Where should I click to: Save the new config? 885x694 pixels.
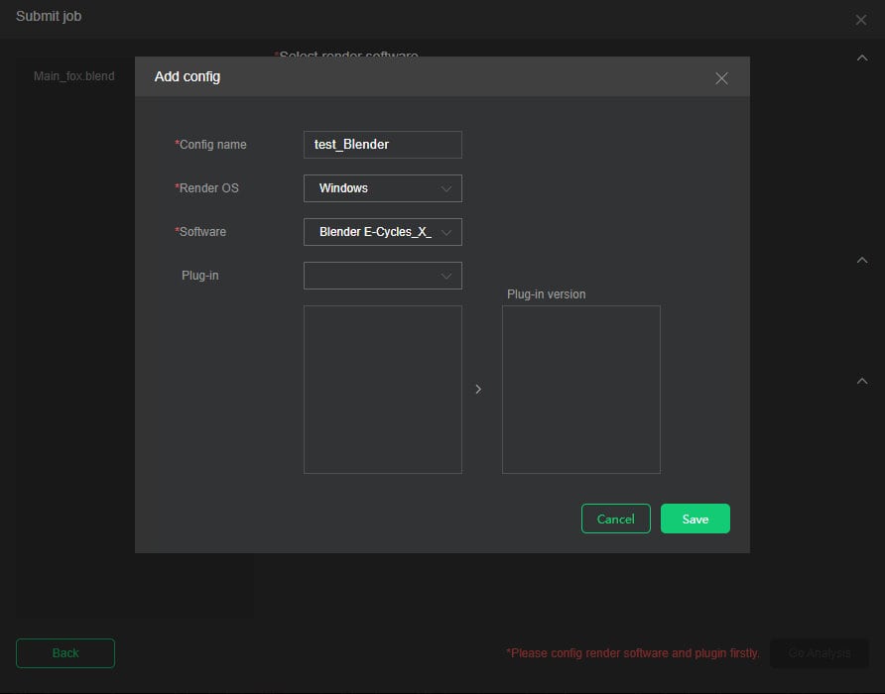pos(695,519)
